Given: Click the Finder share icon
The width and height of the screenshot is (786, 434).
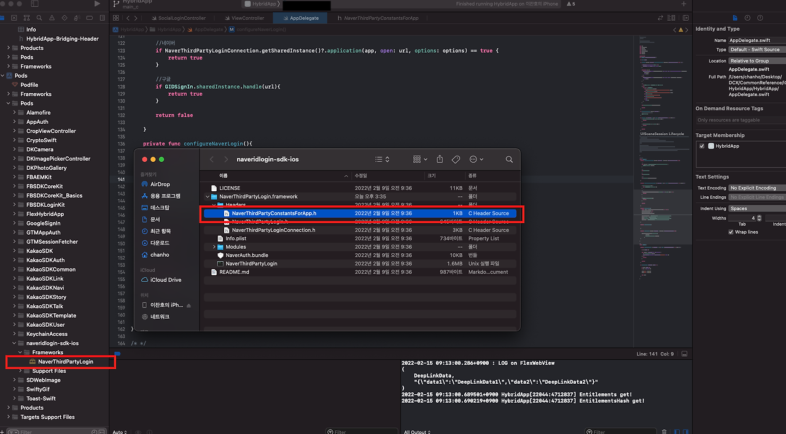Looking at the screenshot, I should pyautogui.click(x=440, y=159).
